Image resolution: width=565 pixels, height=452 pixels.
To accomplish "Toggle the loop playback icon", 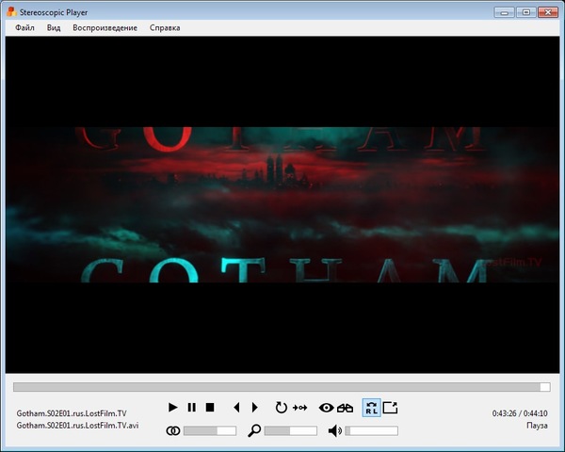I will [x=281, y=408].
